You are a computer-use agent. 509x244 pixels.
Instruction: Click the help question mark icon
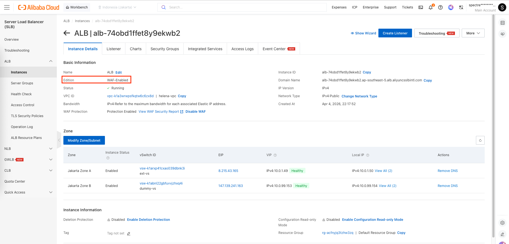440,7
